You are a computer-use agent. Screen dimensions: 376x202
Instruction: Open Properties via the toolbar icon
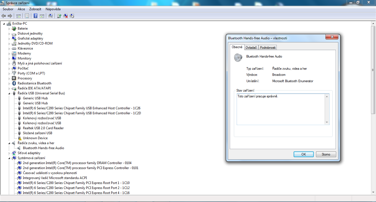coord(27,16)
